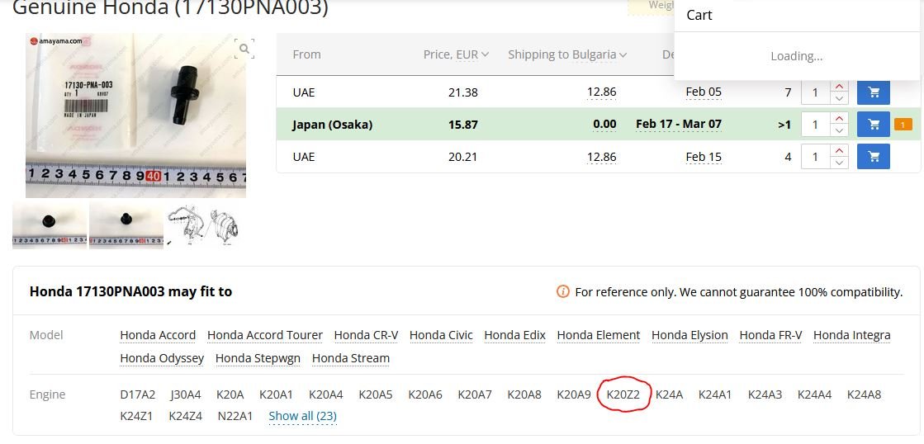Viewport: 924px width, 444px height.
Task: Increase quantity for the 21.38 EUR UAE row
Action: [839, 87]
